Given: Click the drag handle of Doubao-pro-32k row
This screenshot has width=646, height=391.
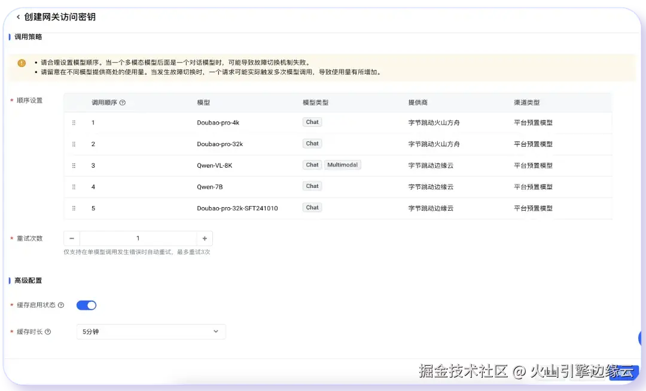Looking at the screenshot, I should point(74,144).
